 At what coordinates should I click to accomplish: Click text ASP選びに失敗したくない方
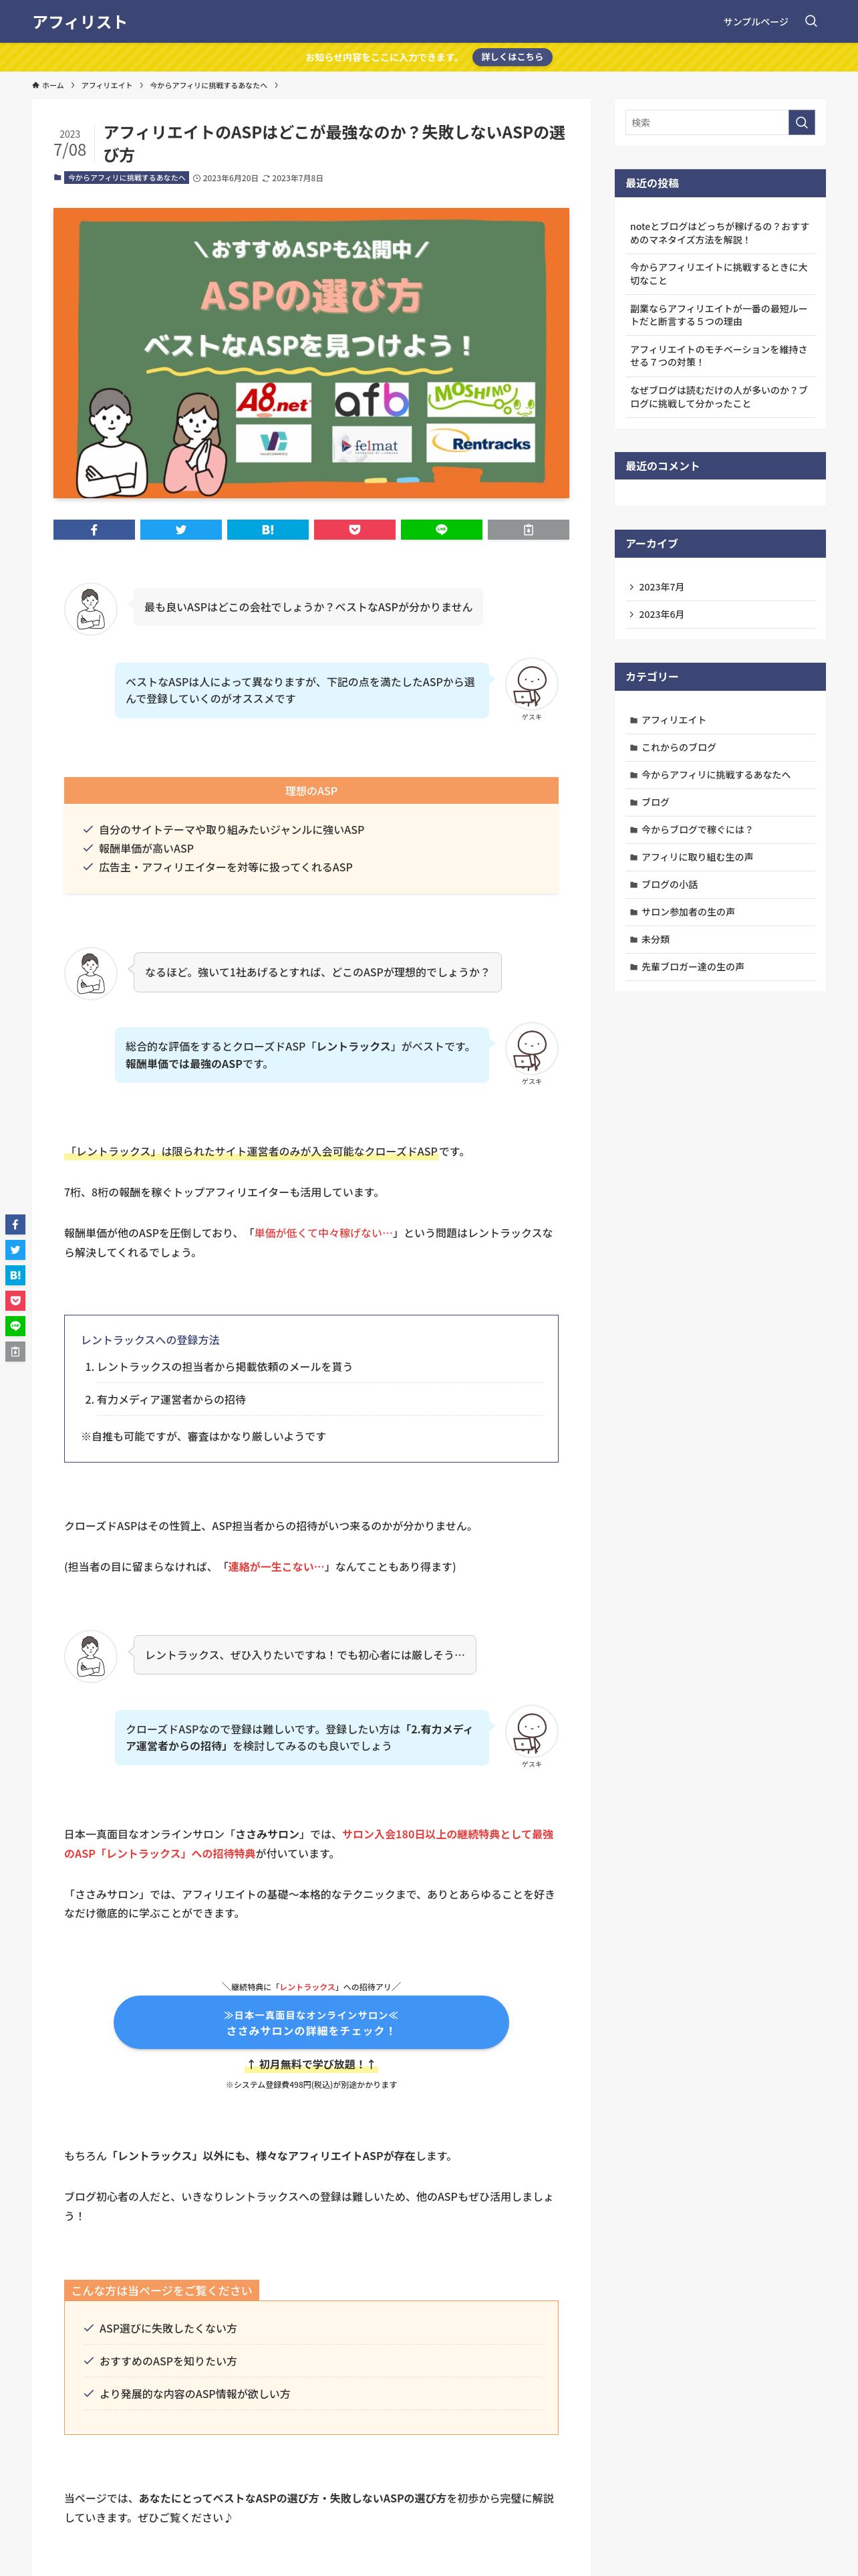click(168, 2328)
